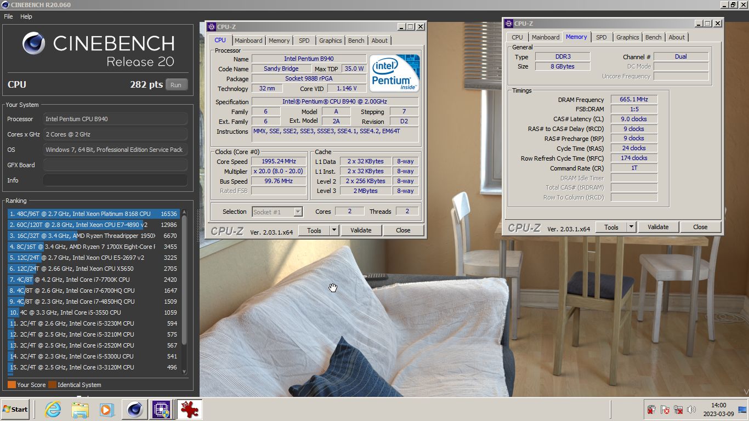The image size is (749, 421).
Task: Open the Start menu
Action: tap(15, 409)
